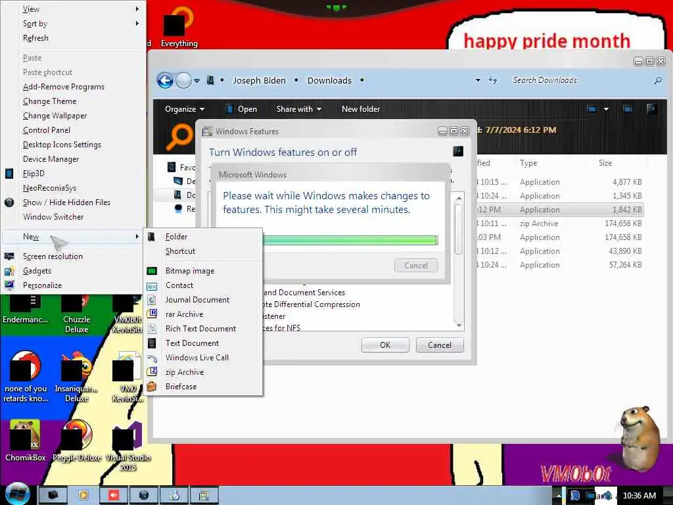Viewport: 673px width, 505px height.
Task: Click the Explorer forward arrow button
Action: [x=184, y=80]
